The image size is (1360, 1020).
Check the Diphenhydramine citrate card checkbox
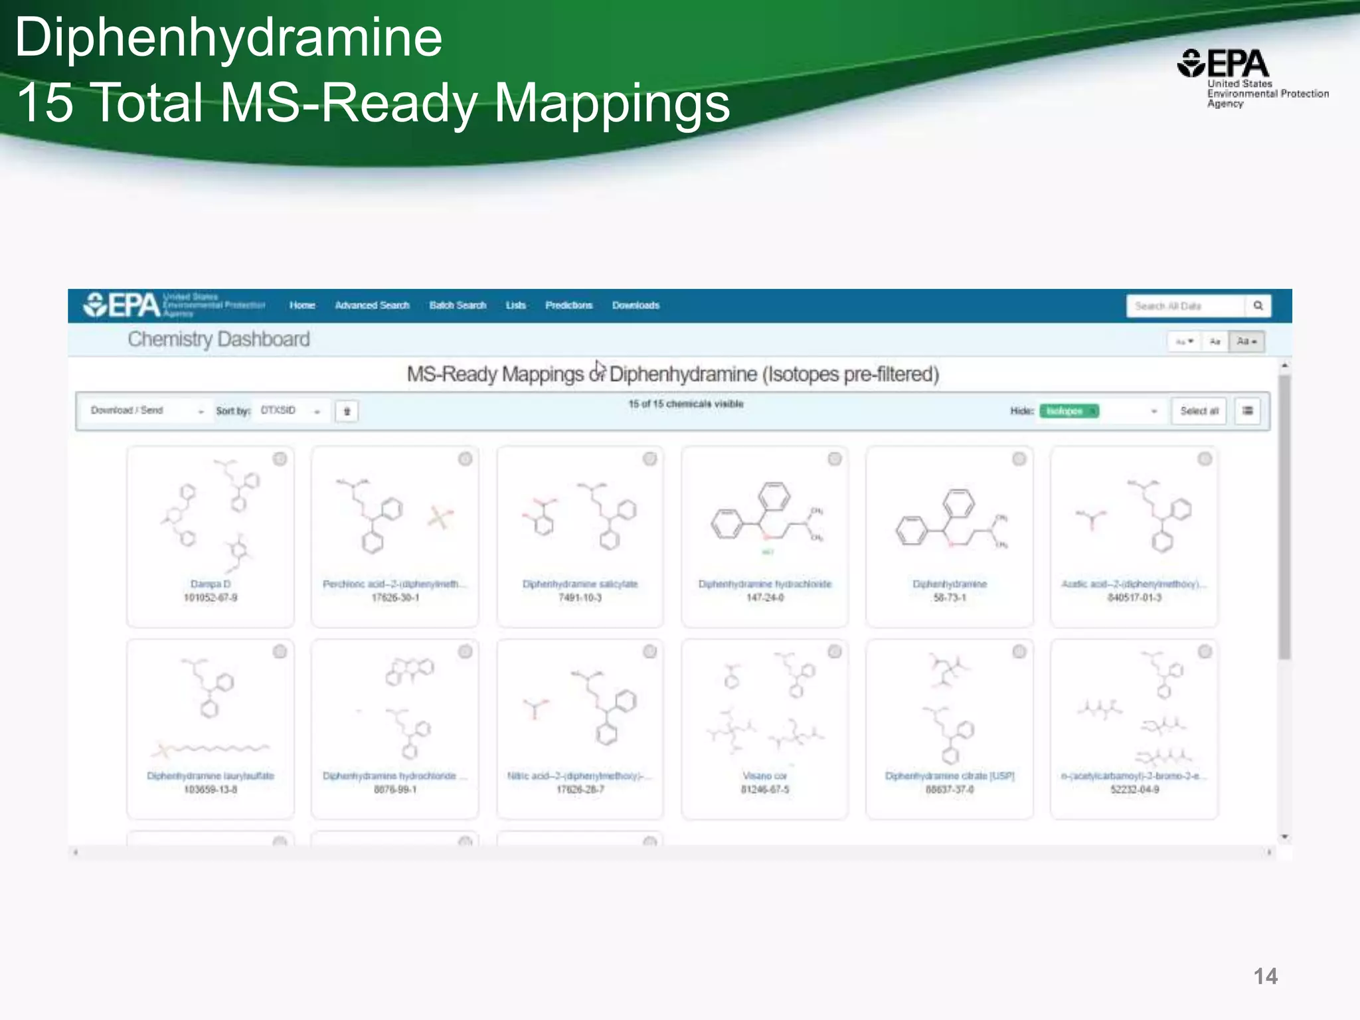coord(1019,651)
